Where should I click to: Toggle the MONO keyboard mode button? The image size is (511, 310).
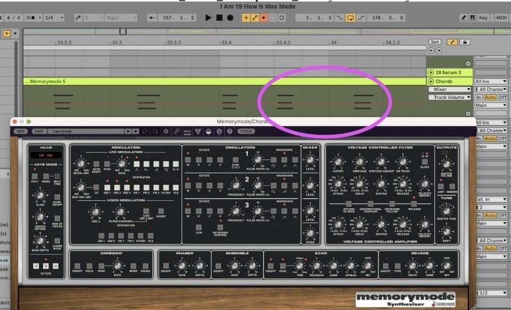point(46,177)
